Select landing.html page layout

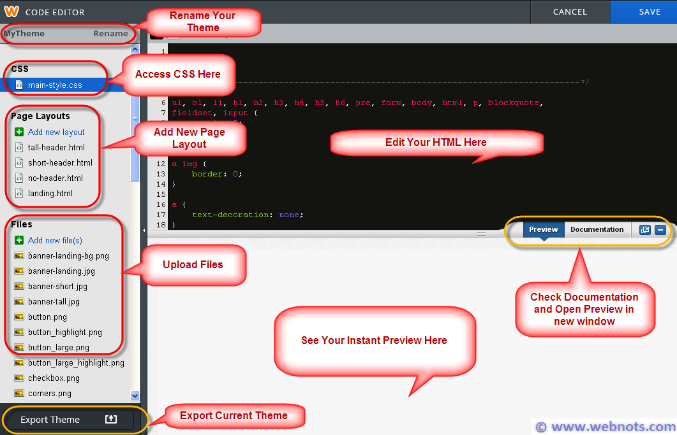(50, 194)
